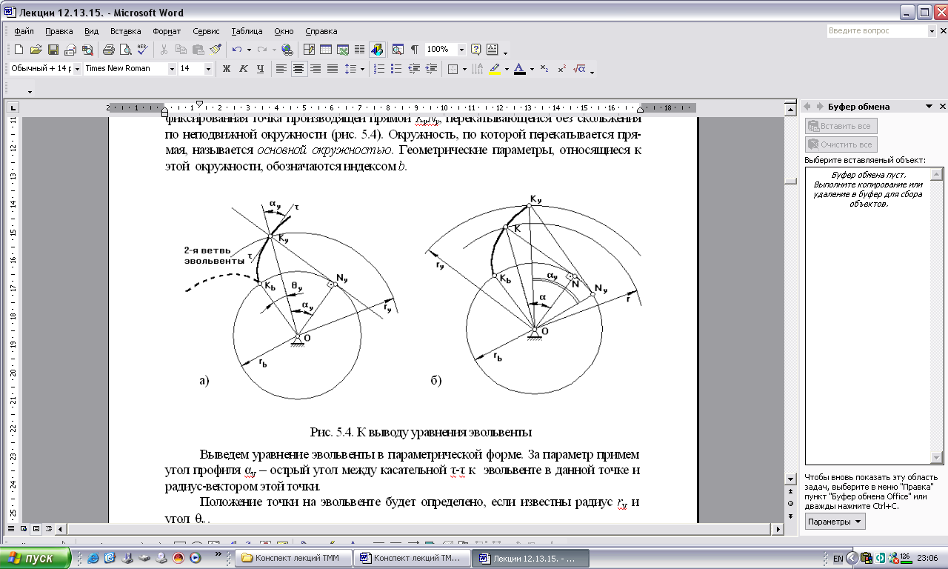Center-align the paragraph

[298, 69]
